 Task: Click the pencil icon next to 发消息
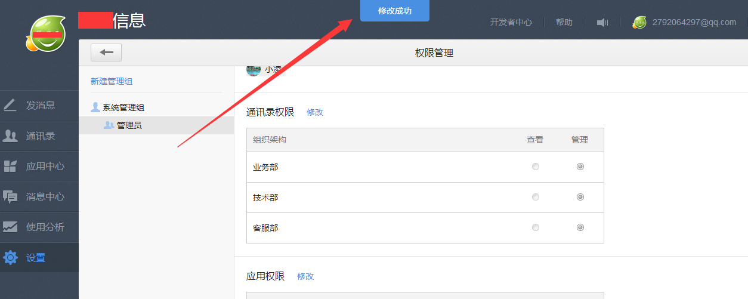click(10, 106)
